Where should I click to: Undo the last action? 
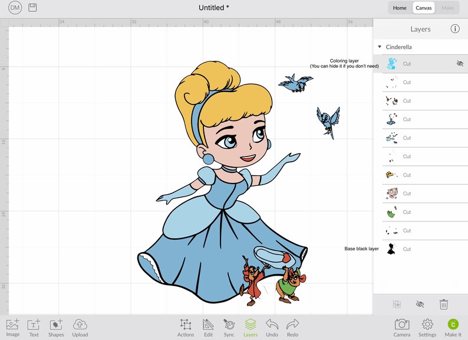tap(272, 328)
